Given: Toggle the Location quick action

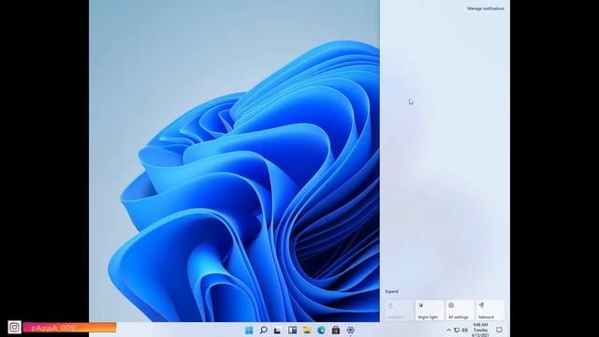Looking at the screenshot, I should pos(399,310).
